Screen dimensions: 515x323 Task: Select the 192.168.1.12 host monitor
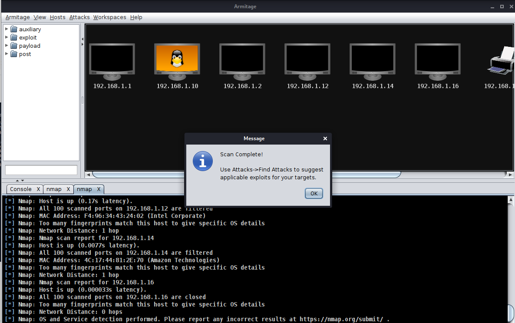click(x=307, y=62)
